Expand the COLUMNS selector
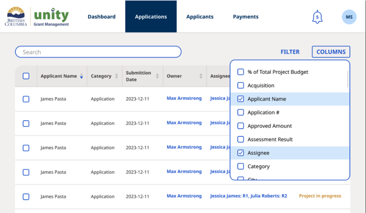 331,51
